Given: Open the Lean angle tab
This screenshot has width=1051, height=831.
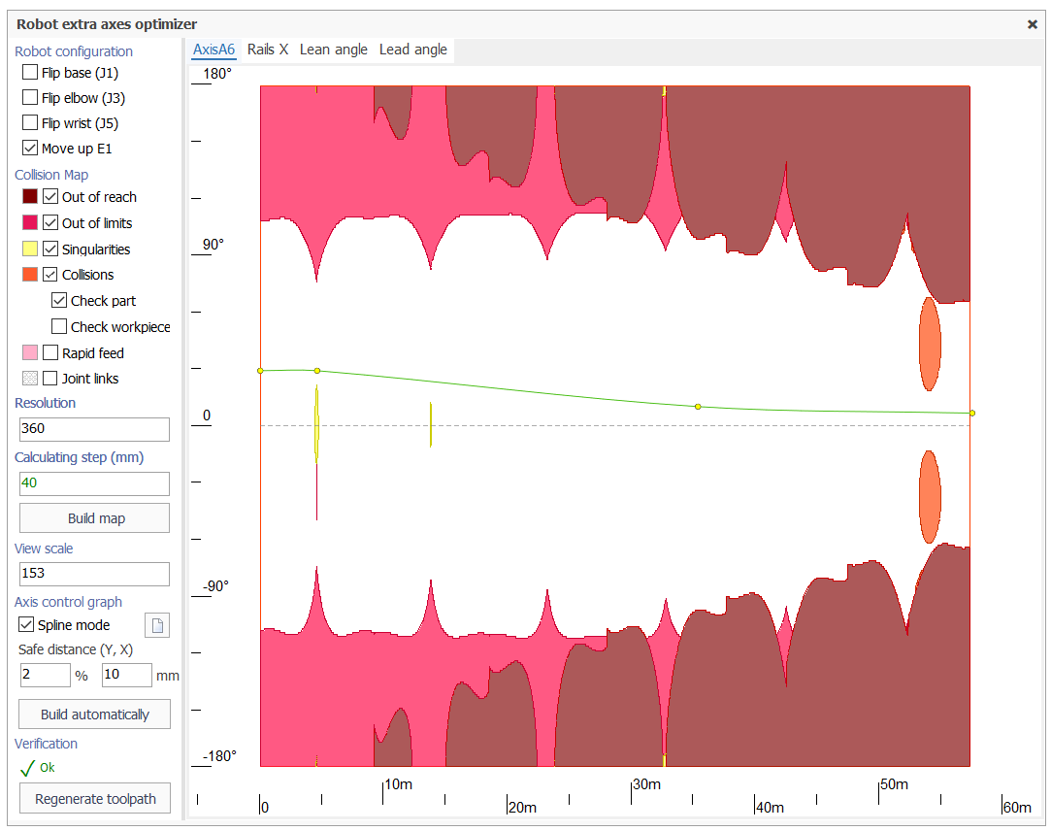Looking at the screenshot, I should (334, 50).
